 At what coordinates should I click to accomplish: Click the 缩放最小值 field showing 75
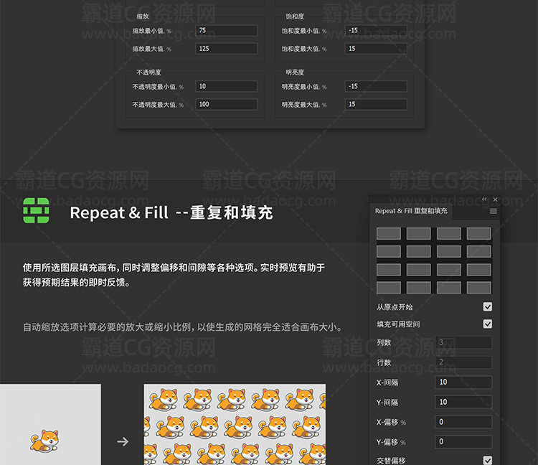click(x=226, y=31)
